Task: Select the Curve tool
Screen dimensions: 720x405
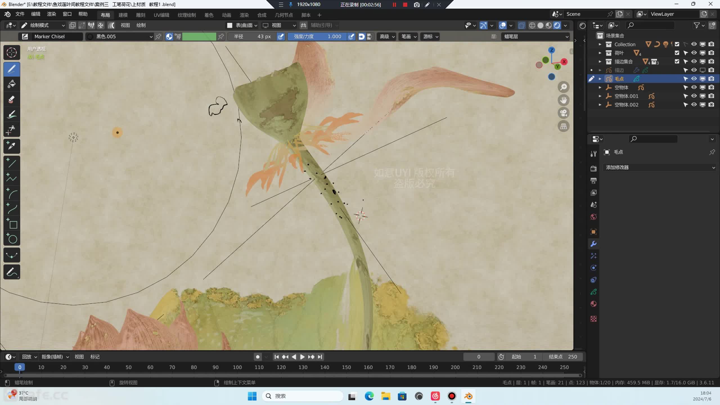Action: pos(12,209)
